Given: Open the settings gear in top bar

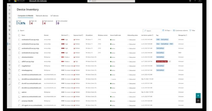Looking at the screenshot, I should 190,1.
